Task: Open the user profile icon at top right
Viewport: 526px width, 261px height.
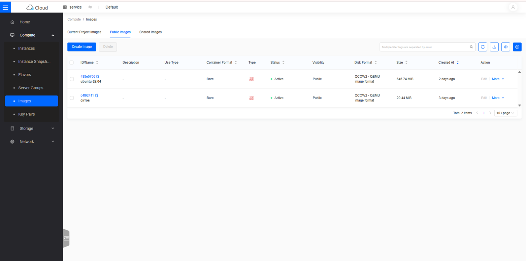Action: tap(513, 7)
